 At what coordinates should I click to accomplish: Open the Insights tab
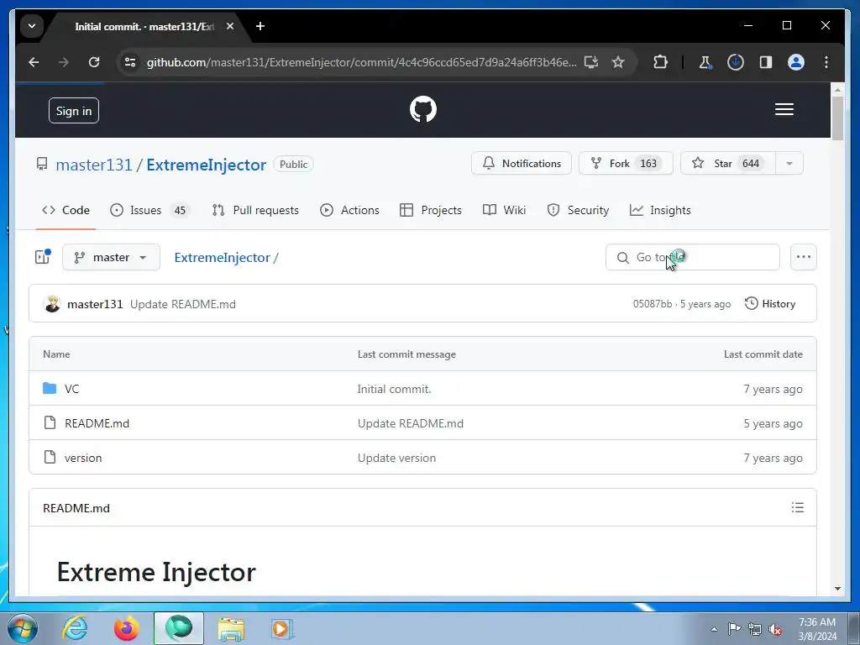[x=660, y=210]
